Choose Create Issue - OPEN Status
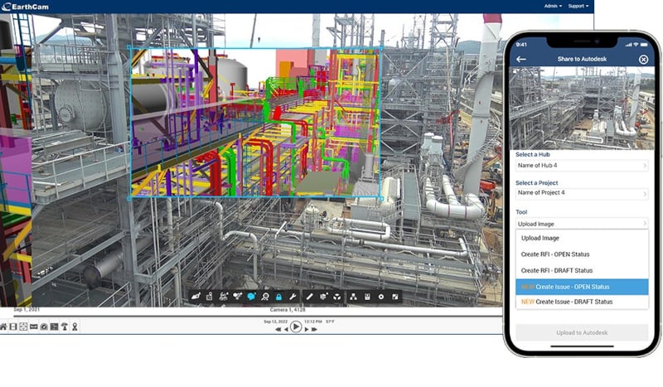663x387 pixels. click(x=582, y=287)
